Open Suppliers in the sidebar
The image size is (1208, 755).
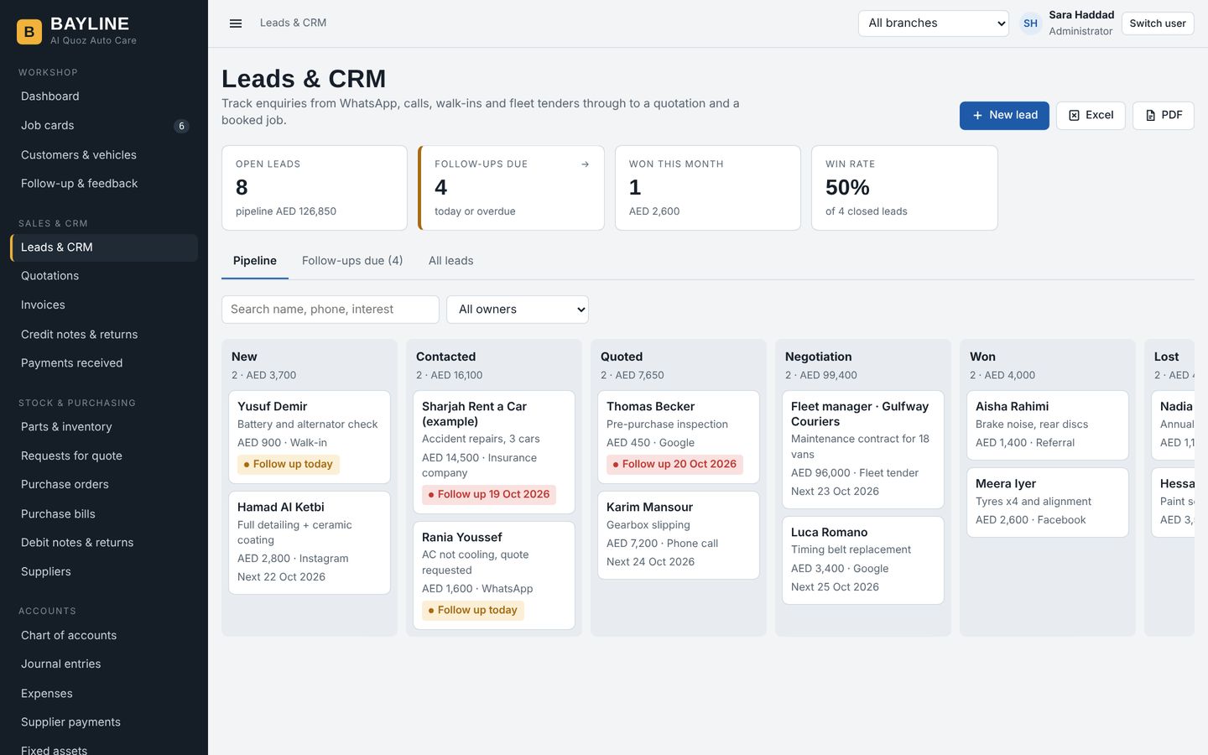tap(104, 572)
